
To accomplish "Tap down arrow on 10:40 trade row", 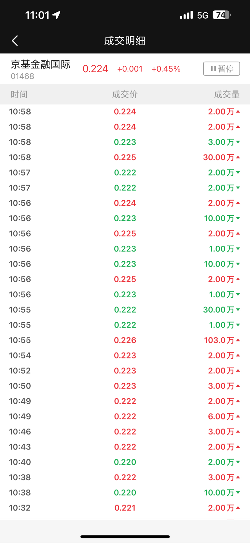I will [x=238, y=462].
